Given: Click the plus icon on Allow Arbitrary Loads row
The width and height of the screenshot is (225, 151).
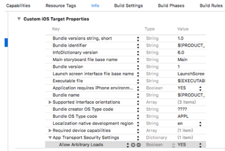Looking at the screenshot, I should (133, 145).
